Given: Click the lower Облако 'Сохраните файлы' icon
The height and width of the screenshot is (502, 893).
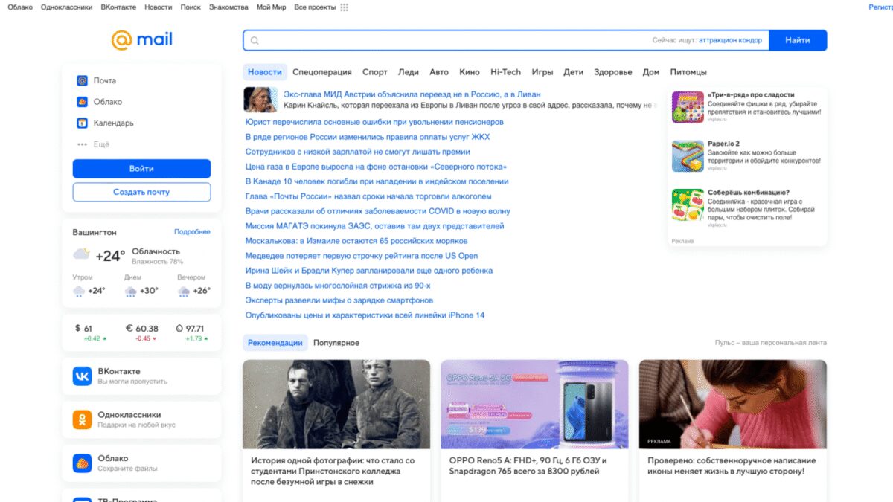Looking at the screenshot, I should 84,462.
